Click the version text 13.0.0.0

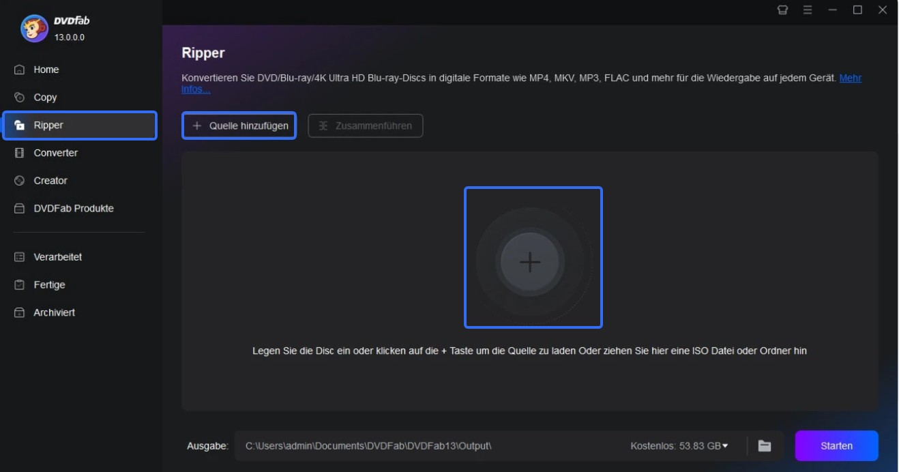(x=70, y=38)
